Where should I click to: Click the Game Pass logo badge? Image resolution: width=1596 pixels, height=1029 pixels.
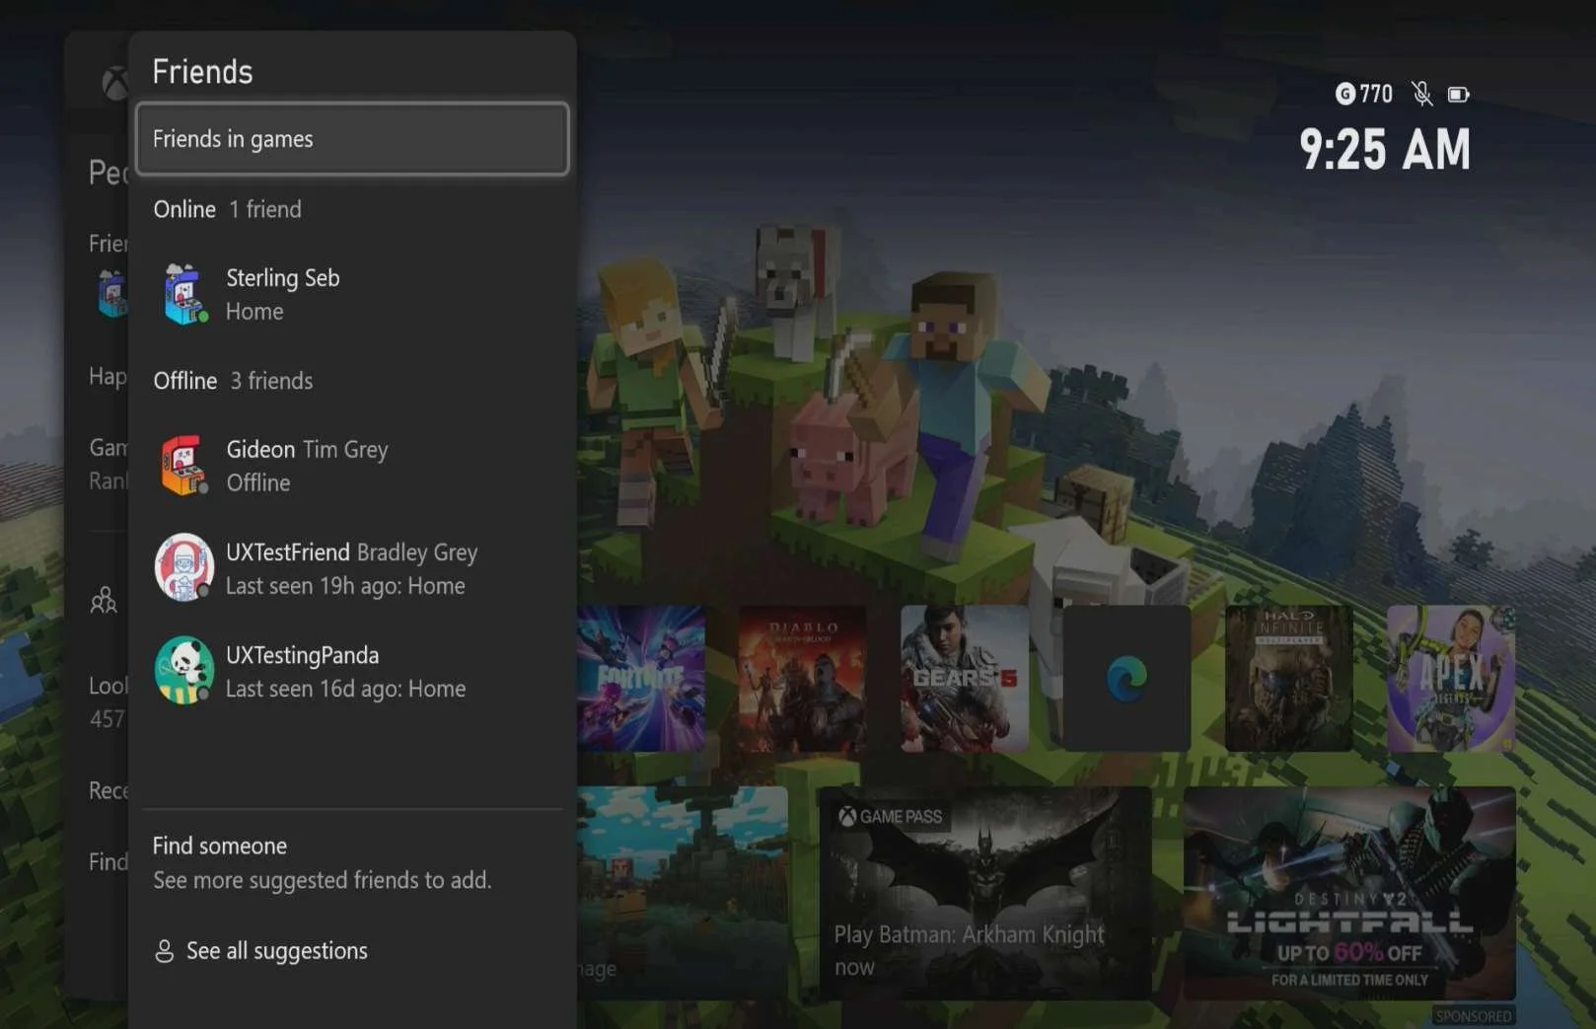891,817
